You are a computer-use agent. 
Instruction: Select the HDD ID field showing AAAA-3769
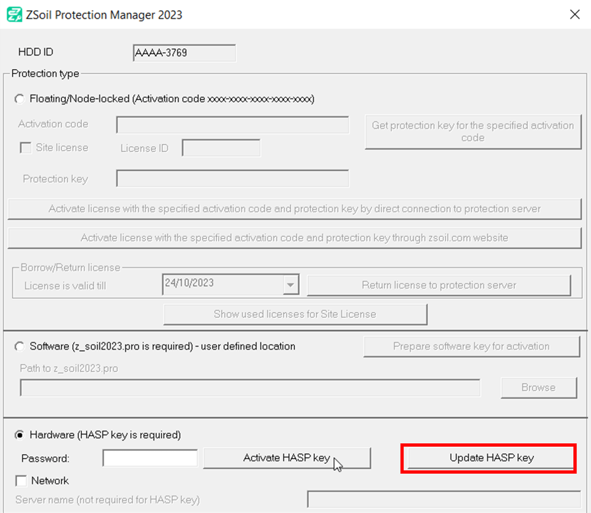184,53
